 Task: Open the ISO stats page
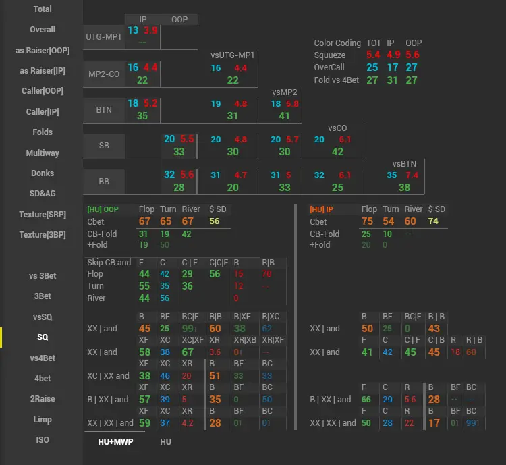coord(43,440)
